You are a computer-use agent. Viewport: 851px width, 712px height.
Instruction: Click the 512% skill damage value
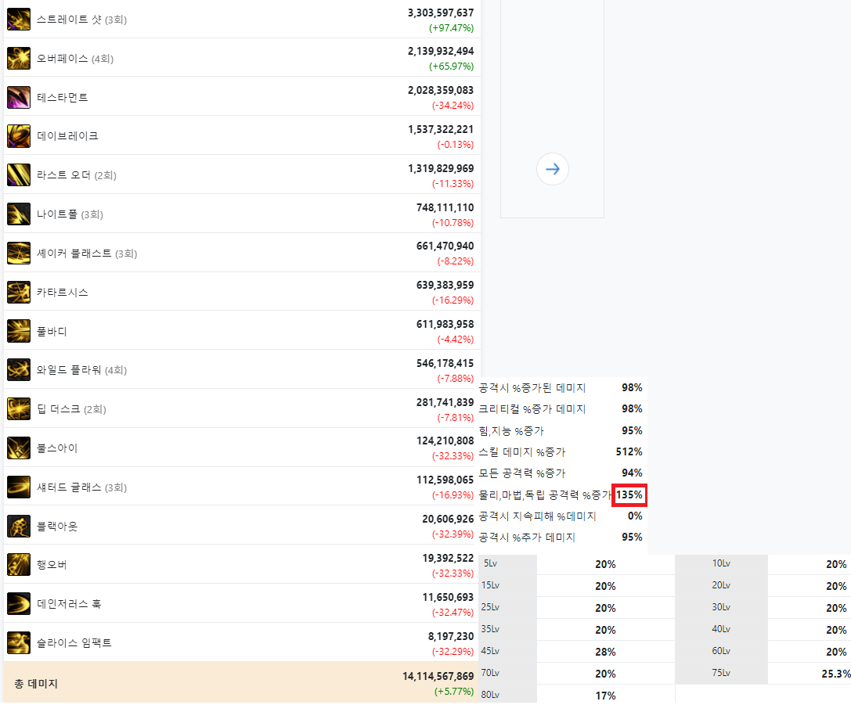click(x=629, y=451)
